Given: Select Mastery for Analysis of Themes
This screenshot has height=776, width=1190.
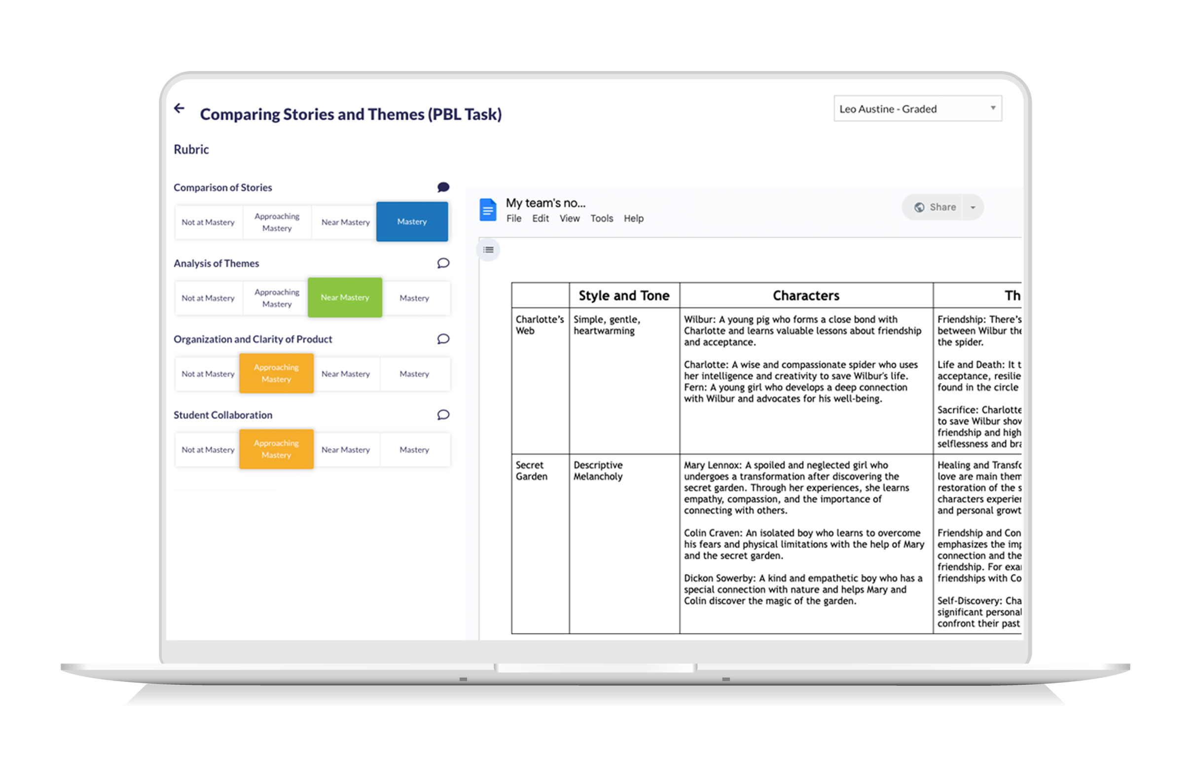Looking at the screenshot, I should pyautogui.click(x=414, y=298).
